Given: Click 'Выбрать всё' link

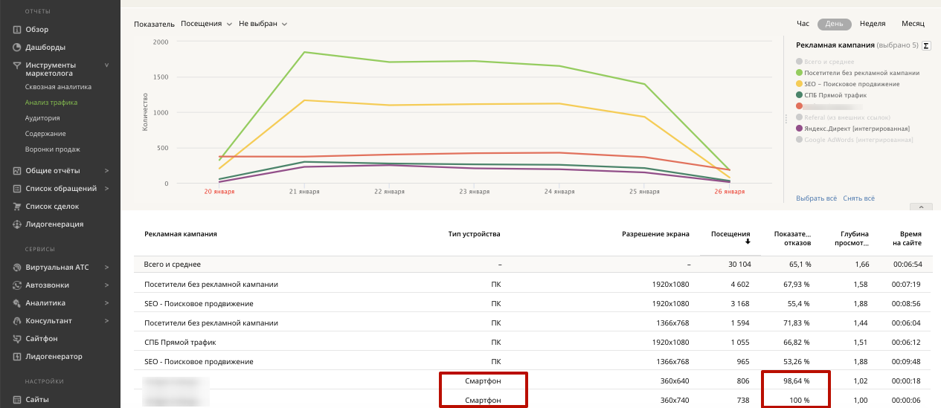Looking at the screenshot, I should (x=816, y=198).
